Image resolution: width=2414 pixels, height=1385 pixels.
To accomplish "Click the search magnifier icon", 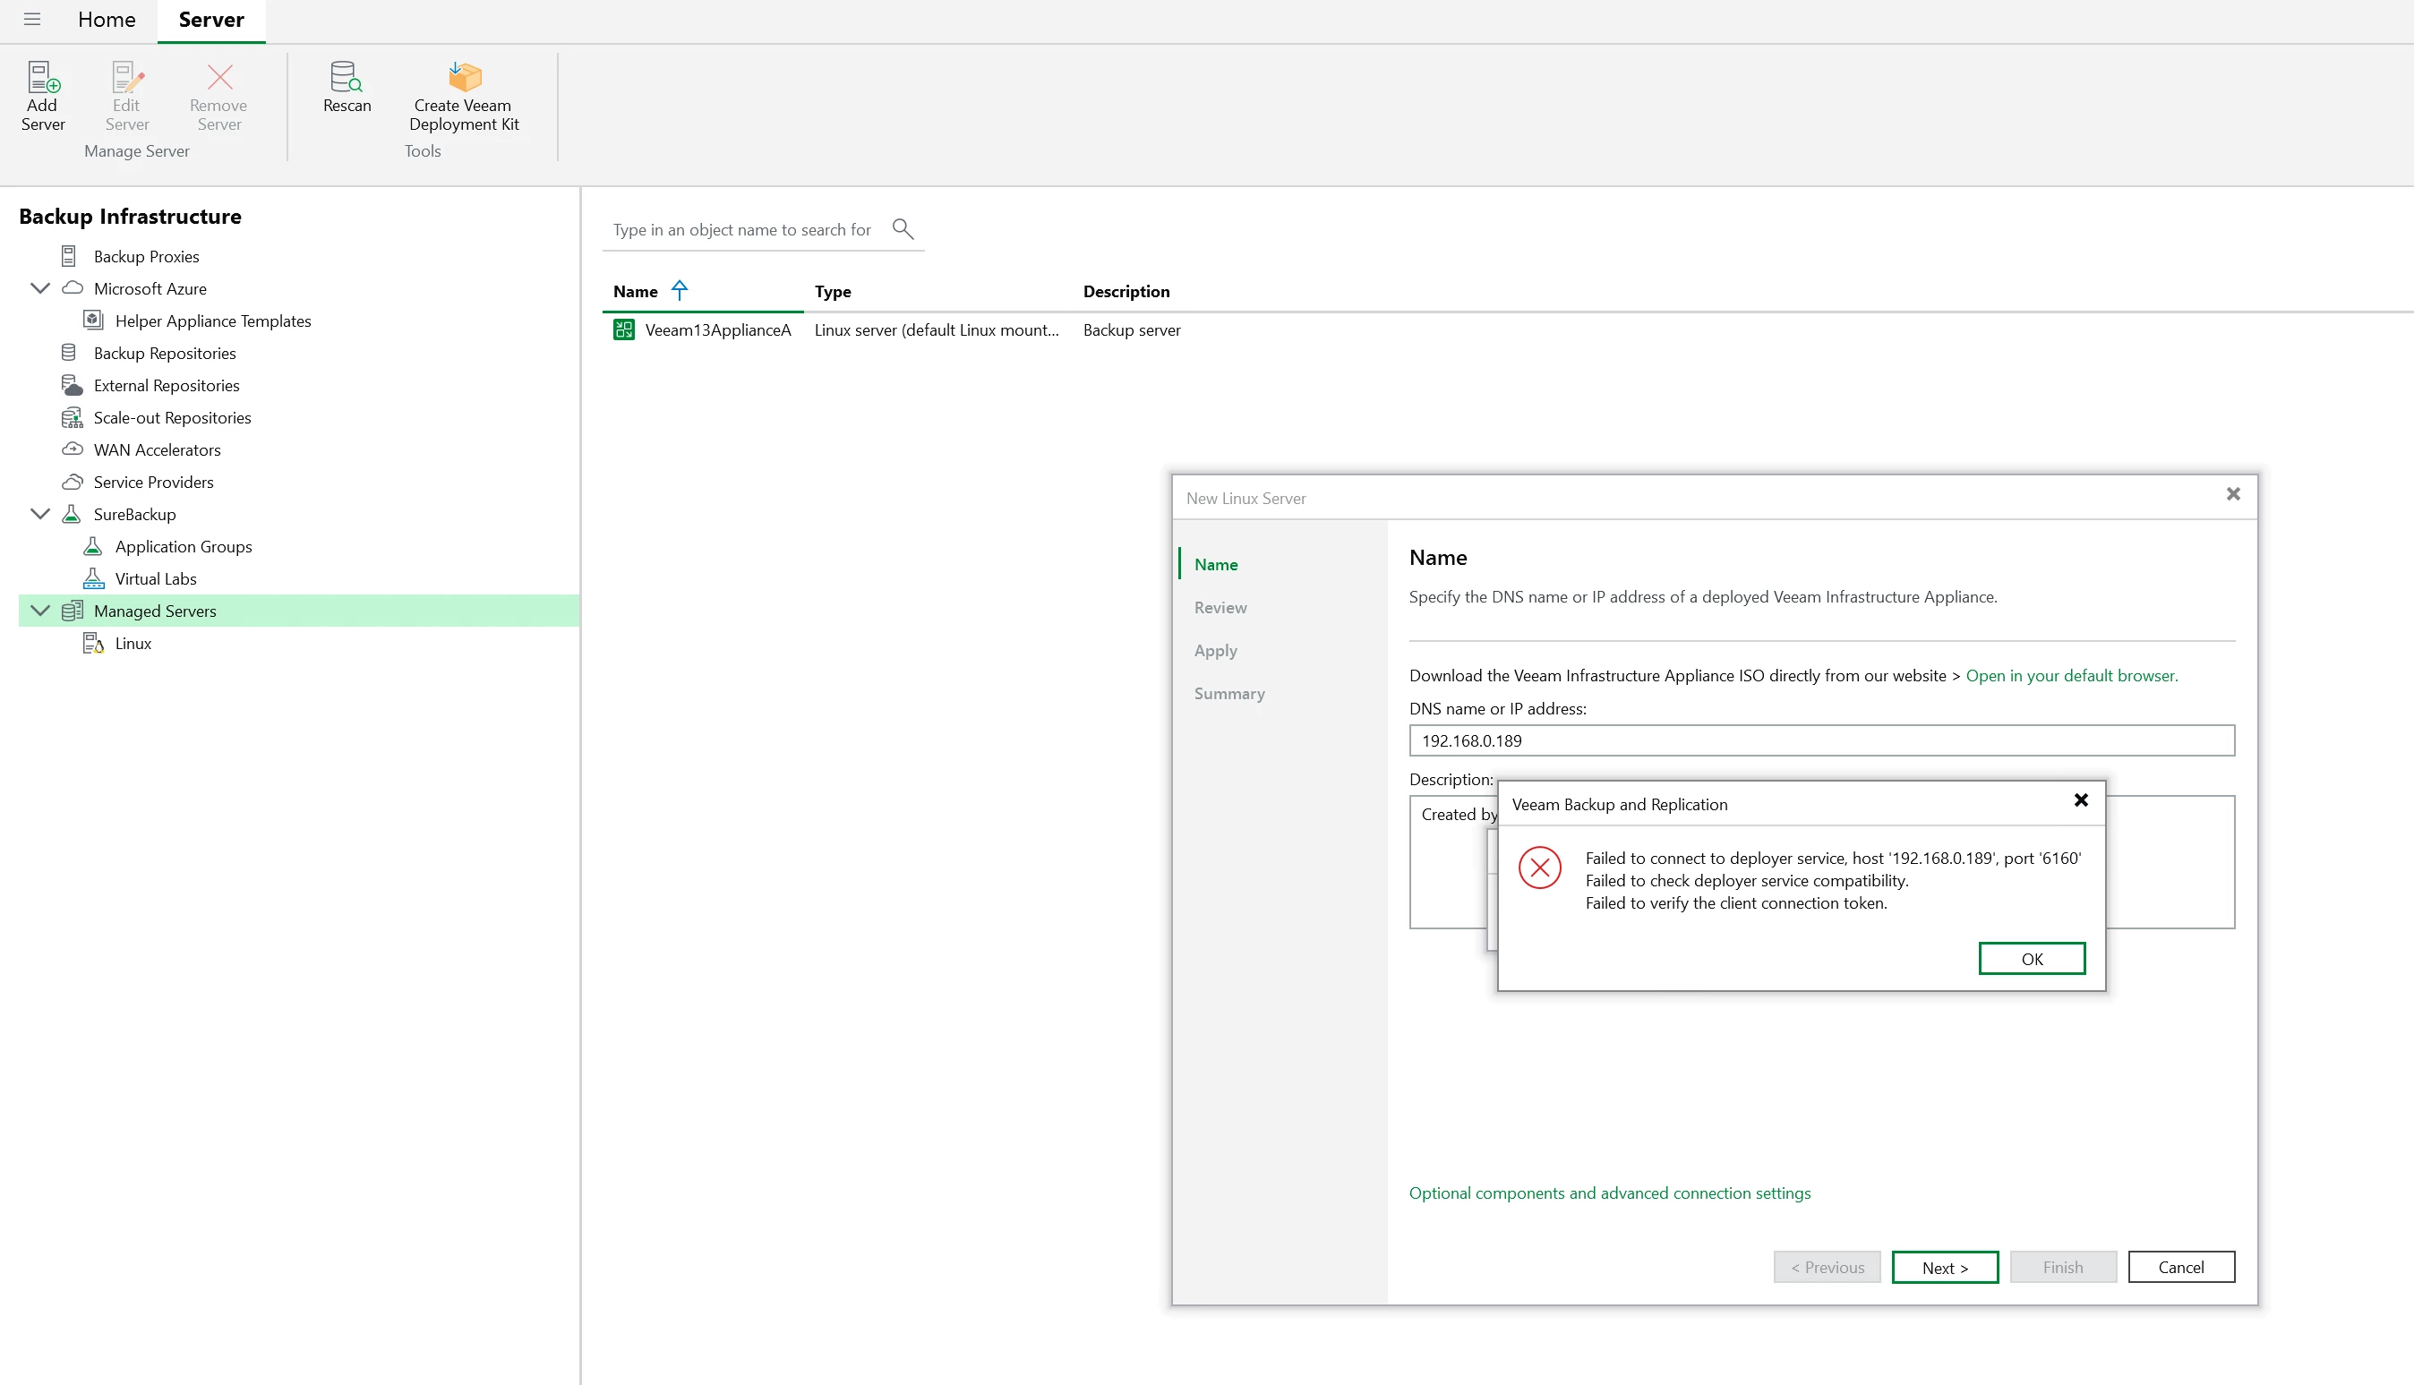I will click(903, 228).
